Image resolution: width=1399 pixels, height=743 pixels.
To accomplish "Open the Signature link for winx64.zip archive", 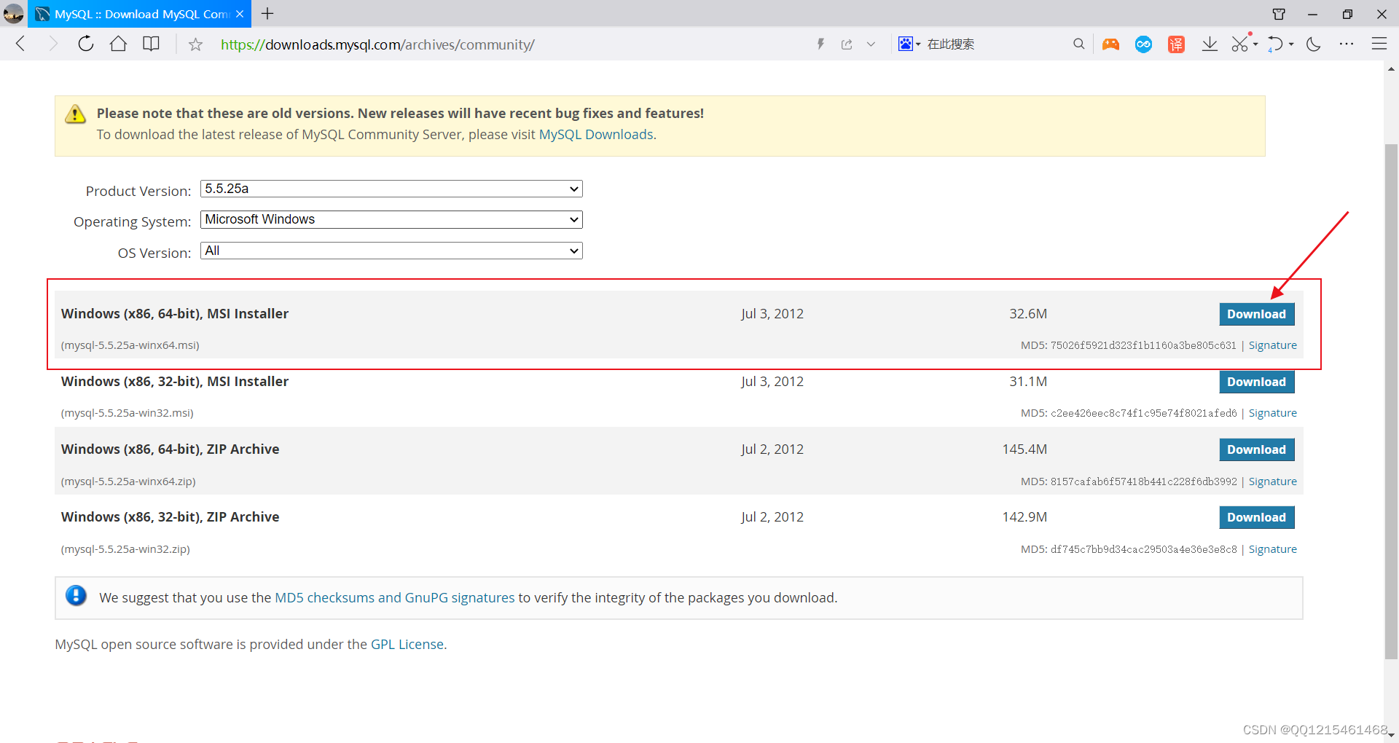I will (1272, 481).
